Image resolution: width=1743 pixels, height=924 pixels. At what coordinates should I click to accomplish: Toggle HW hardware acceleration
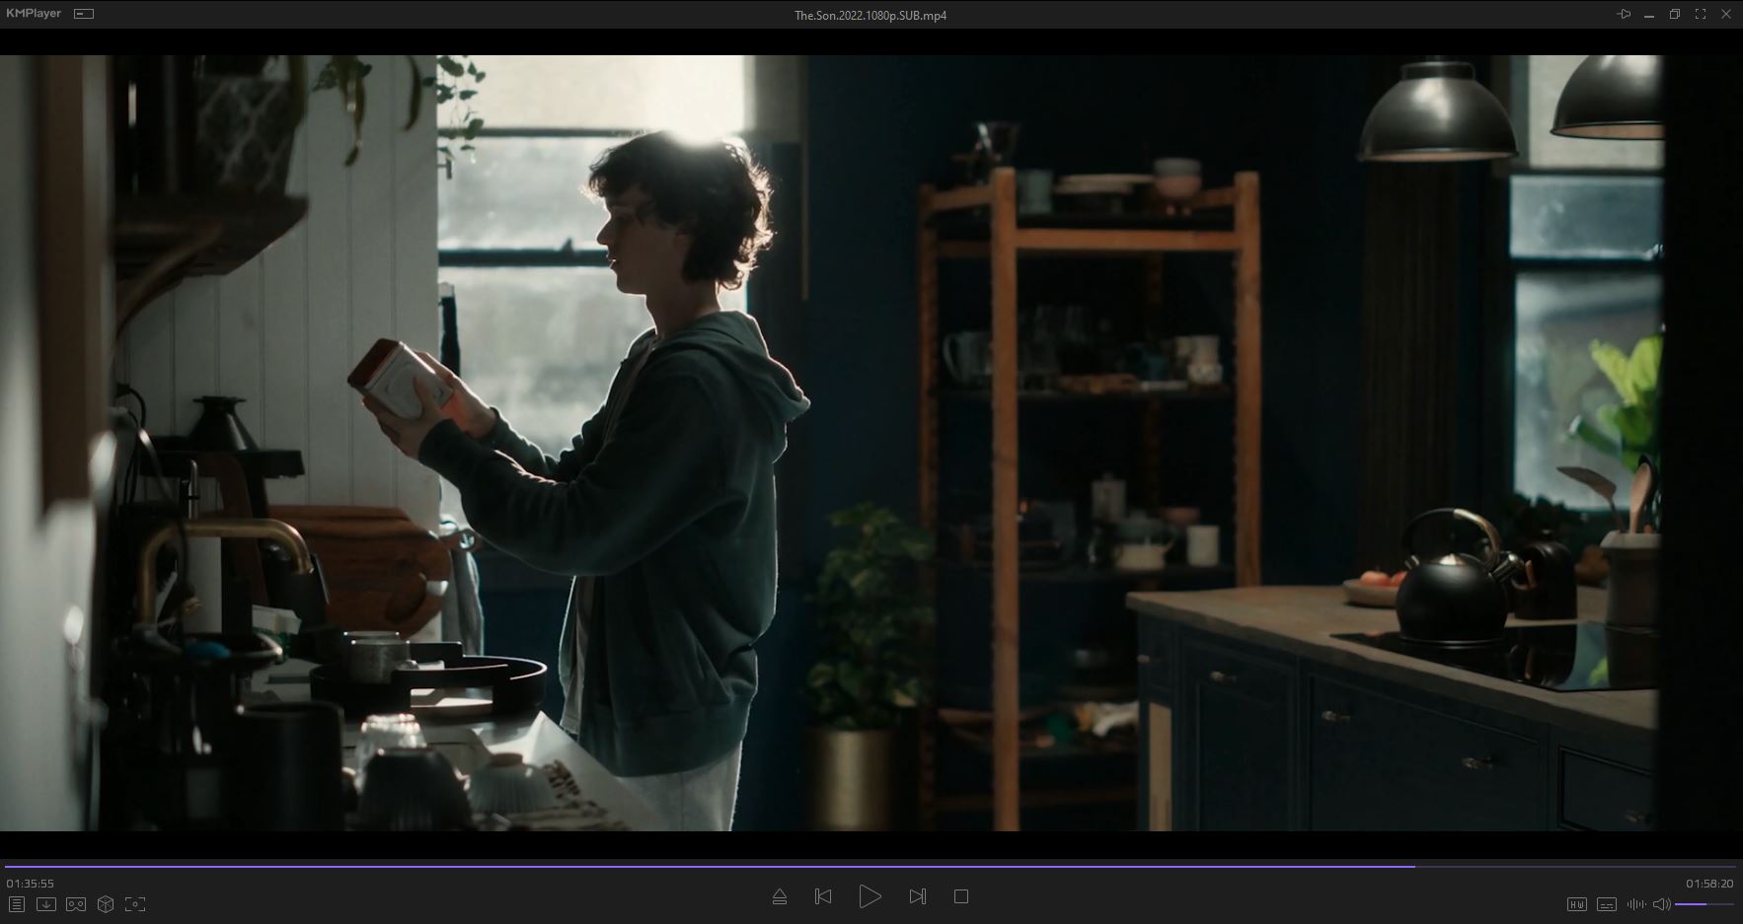coord(1576,904)
